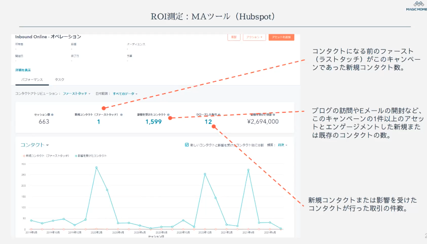Click the 終了日 field label
The image size is (427, 244).
point(75,56)
